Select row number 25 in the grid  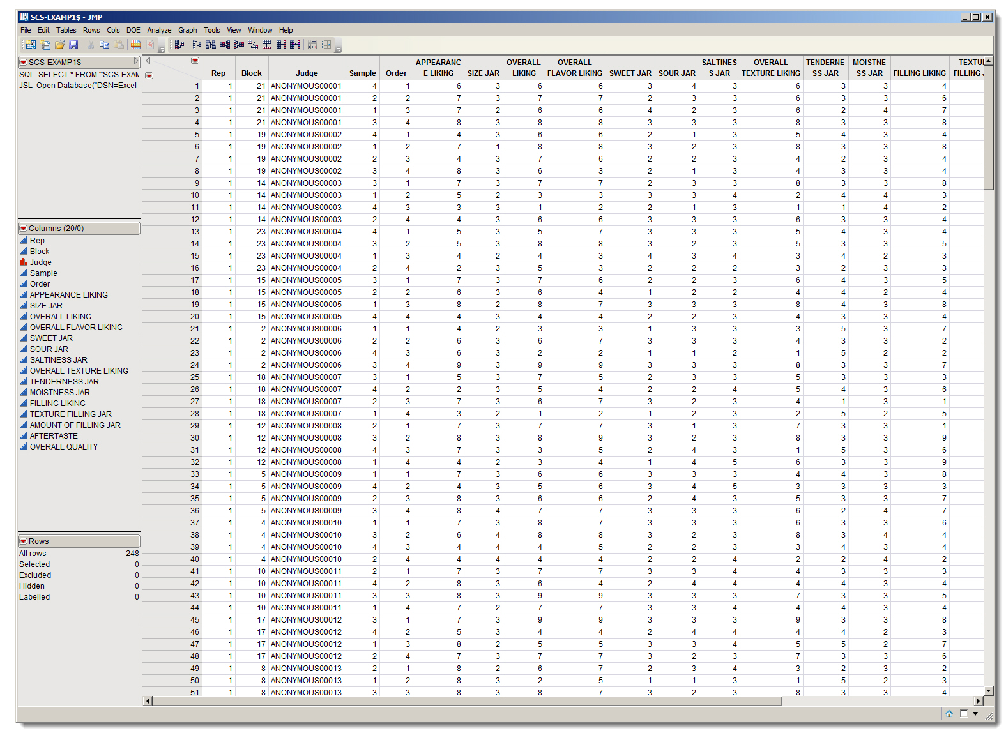tap(172, 377)
